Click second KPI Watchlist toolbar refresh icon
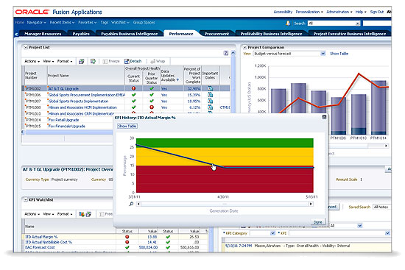405x270 pixels. click(88, 214)
